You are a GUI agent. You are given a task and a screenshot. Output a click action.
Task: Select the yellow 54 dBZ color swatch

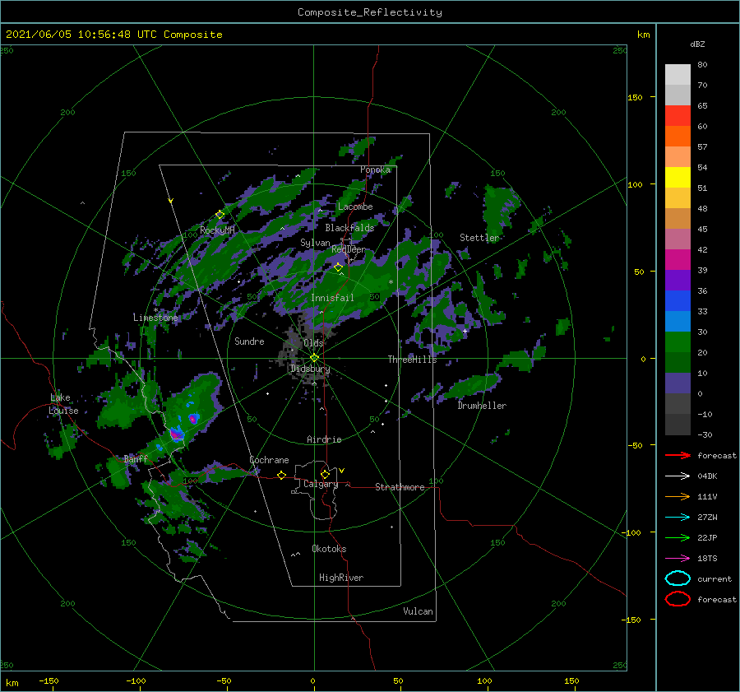pyautogui.click(x=678, y=177)
